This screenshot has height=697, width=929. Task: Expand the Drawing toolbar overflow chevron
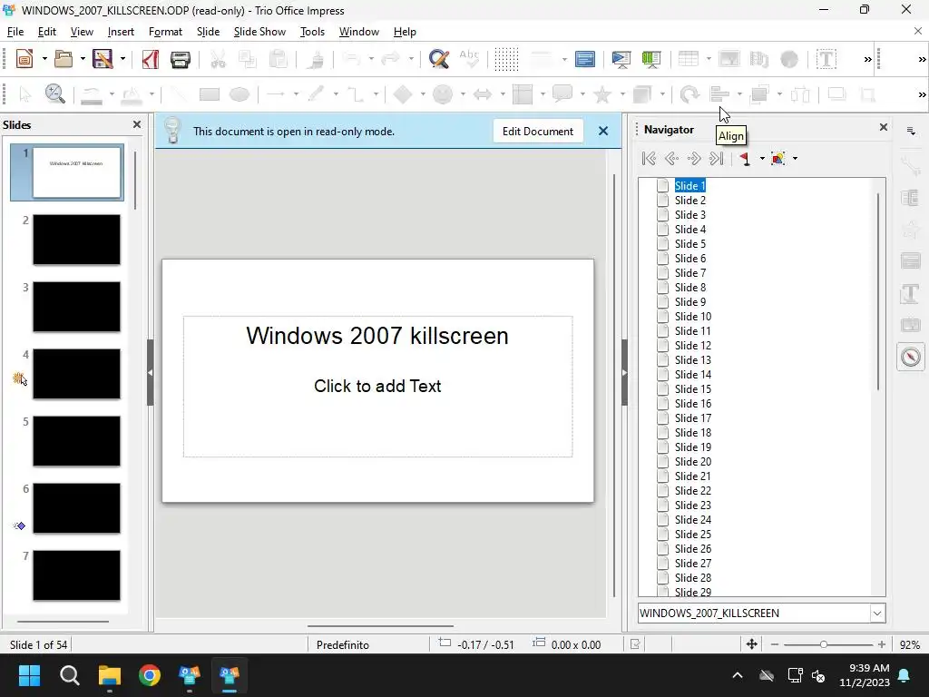pos(922,94)
